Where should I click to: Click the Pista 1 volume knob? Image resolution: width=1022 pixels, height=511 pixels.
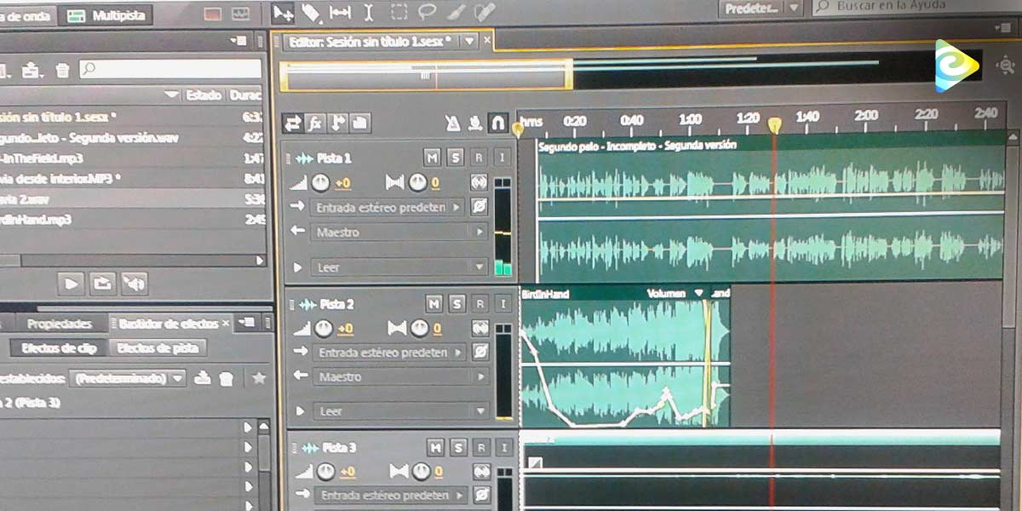tap(320, 182)
